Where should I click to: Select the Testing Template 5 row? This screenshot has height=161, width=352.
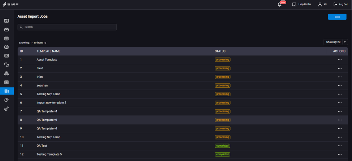pyautogui.click(x=183, y=154)
